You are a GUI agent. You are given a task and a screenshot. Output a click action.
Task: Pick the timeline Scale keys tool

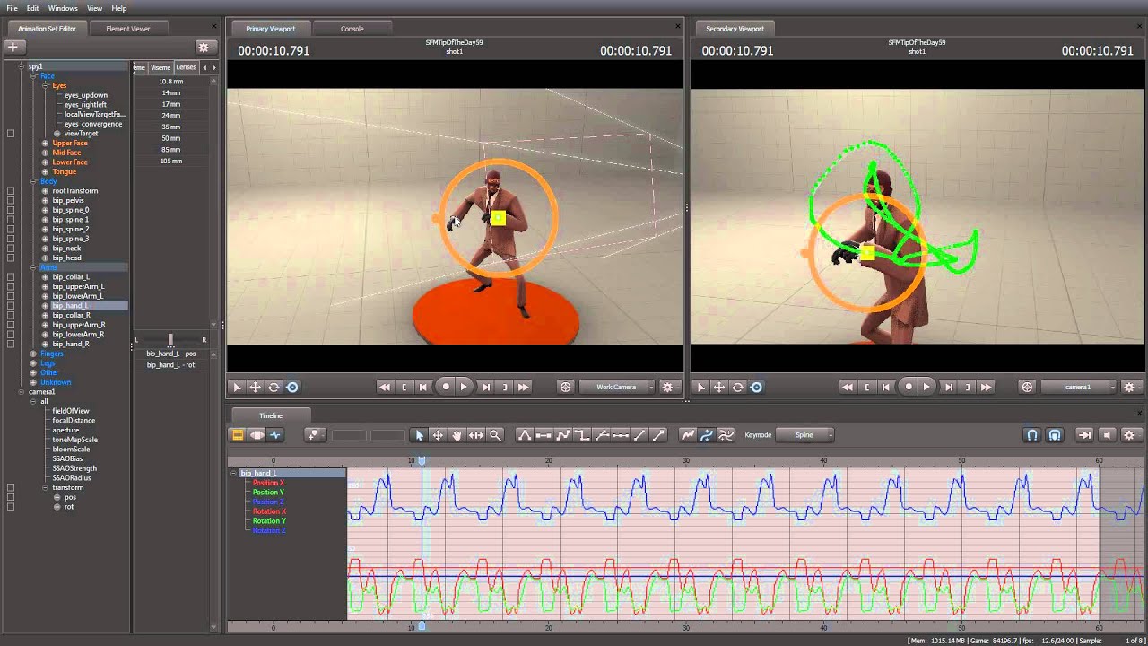476,435
